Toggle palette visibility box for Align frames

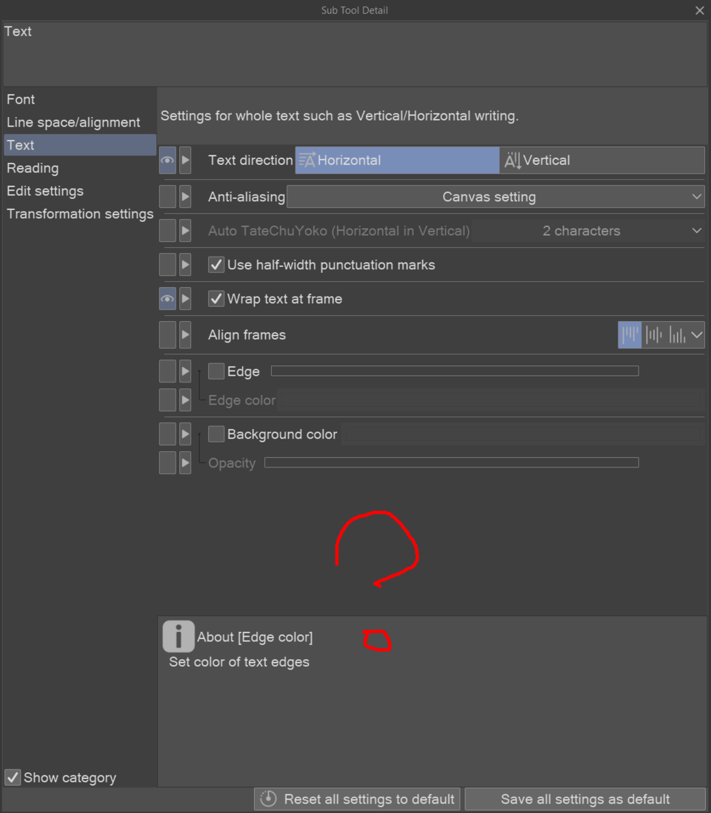[167, 335]
